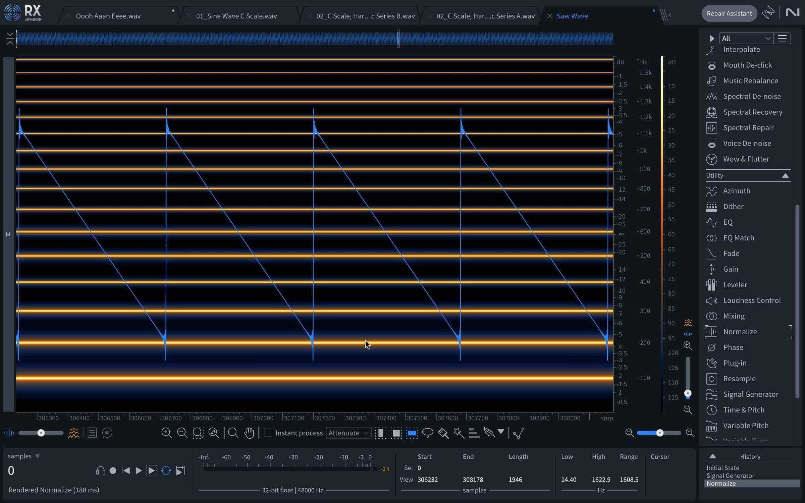This screenshot has height=503, width=805.
Task: Switch to the C Scale Series B.wav tab
Action: tap(365, 16)
